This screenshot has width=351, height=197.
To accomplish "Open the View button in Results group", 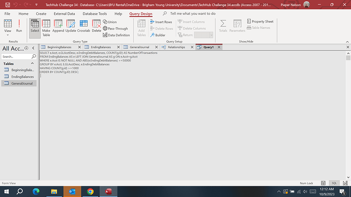I will click(x=8, y=26).
